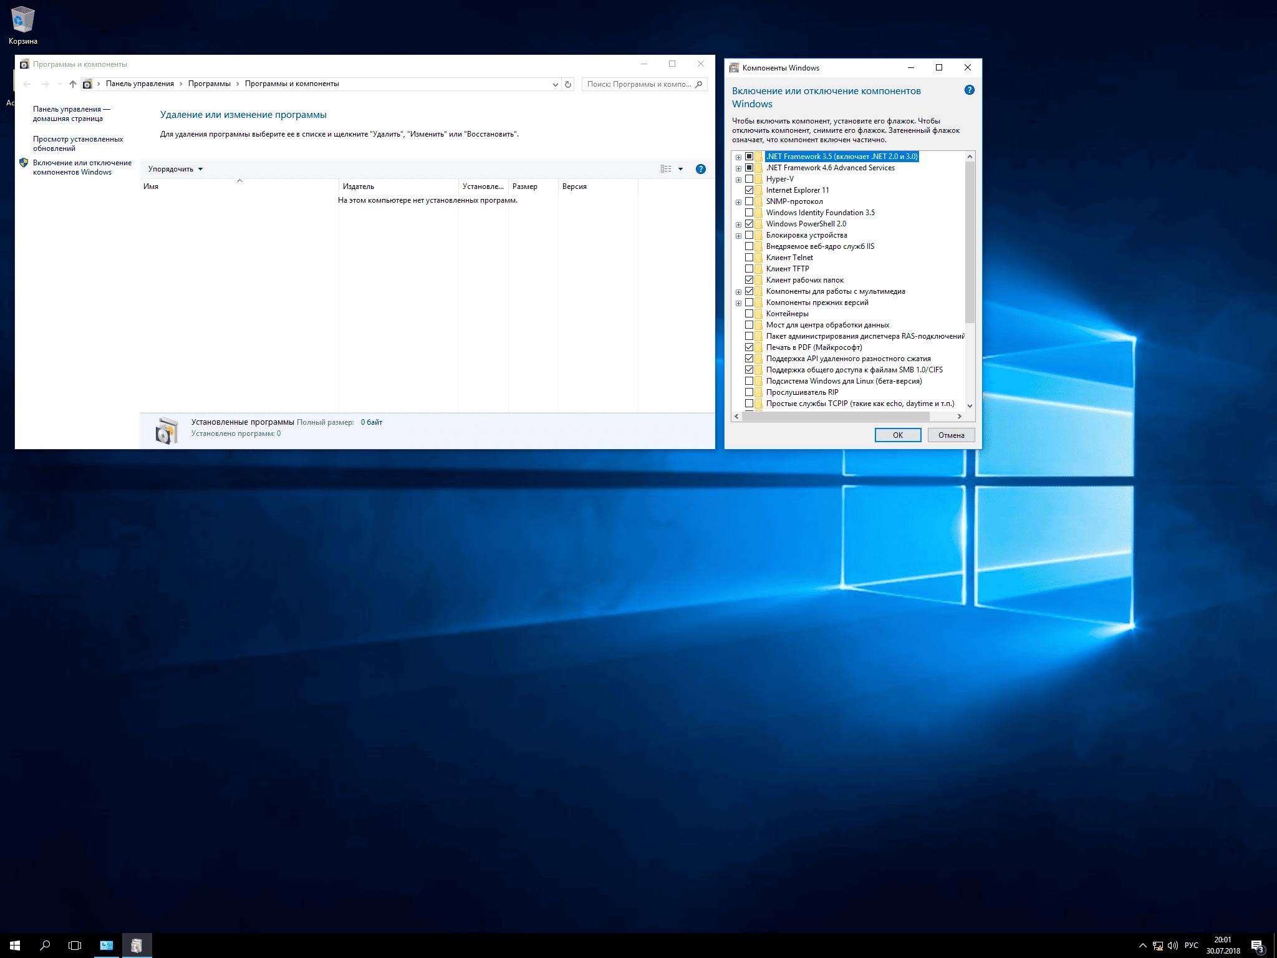Uncheck Печать в PDF (Майкрософт)
The image size is (1277, 958).
tap(749, 347)
